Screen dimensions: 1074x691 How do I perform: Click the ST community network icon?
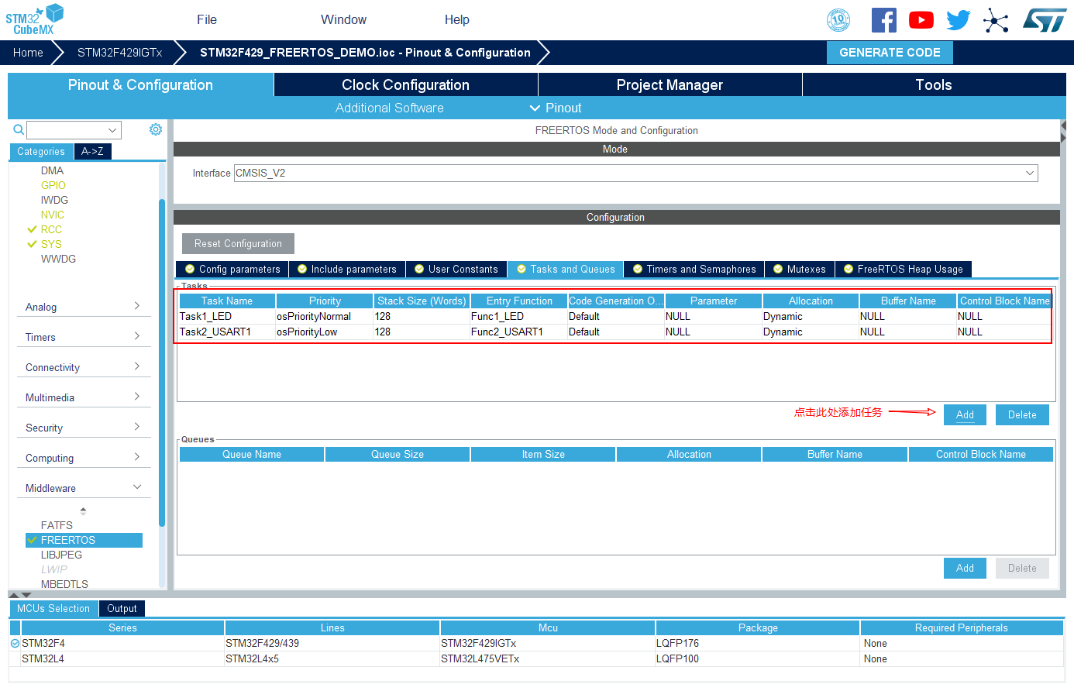click(x=996, y=20)
